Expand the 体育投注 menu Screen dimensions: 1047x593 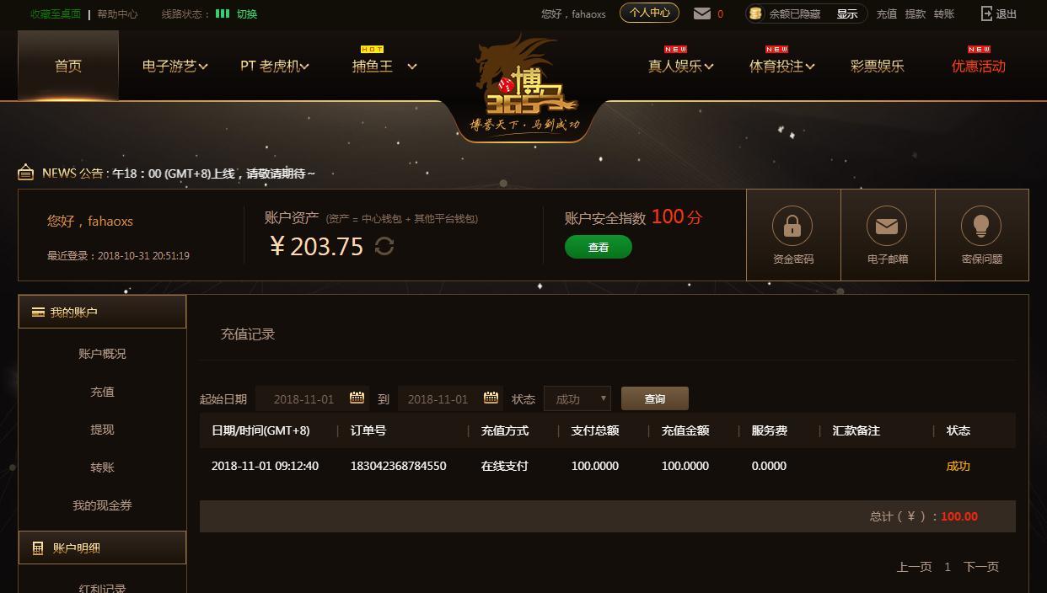pos(782,66)
